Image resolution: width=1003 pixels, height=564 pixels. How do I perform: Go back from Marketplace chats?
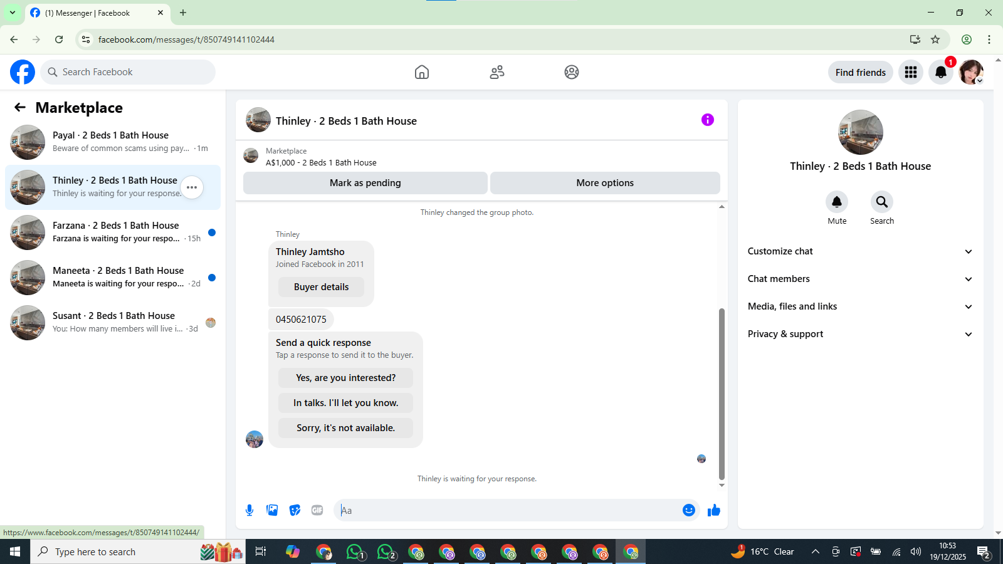[x=20, y=107]
